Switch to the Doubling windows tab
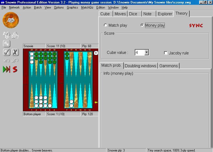The height and width of the screenshot is (152, 213). (x=140, y=66)
